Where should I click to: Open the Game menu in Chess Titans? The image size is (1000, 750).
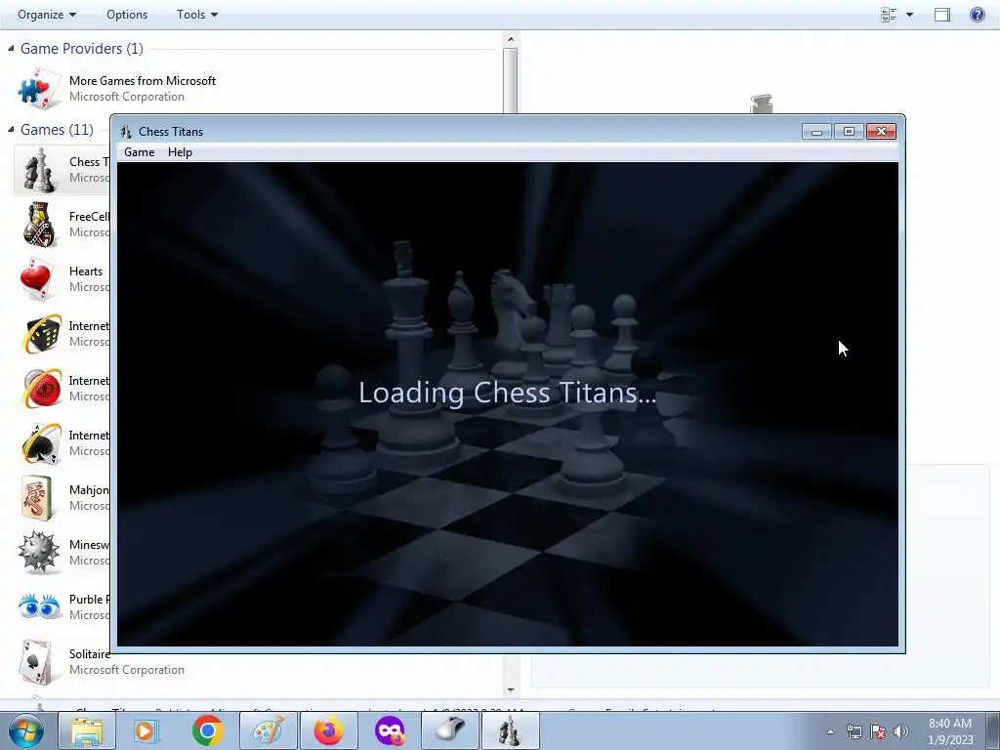pos(139,152)
